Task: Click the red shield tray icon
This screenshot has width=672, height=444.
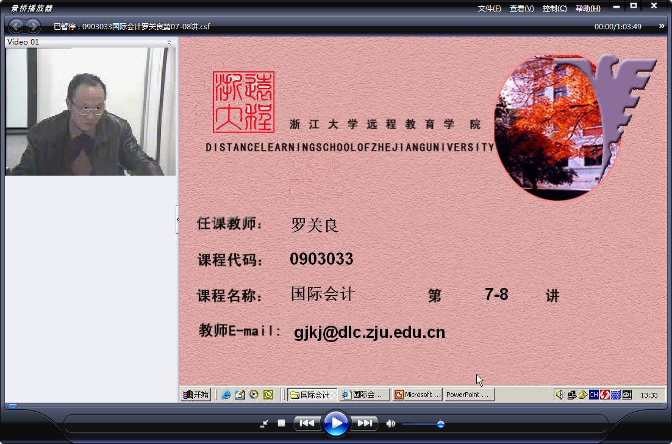Action: click(x=605, y=395)
